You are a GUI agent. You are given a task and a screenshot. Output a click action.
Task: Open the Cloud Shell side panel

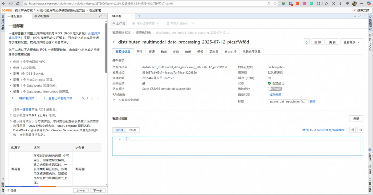(x=370, y=42)
